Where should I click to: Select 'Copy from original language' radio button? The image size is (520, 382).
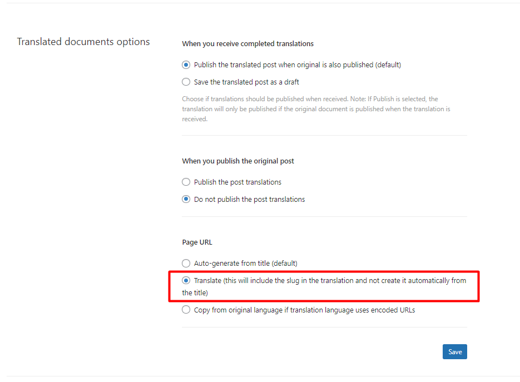pos(186,310)
